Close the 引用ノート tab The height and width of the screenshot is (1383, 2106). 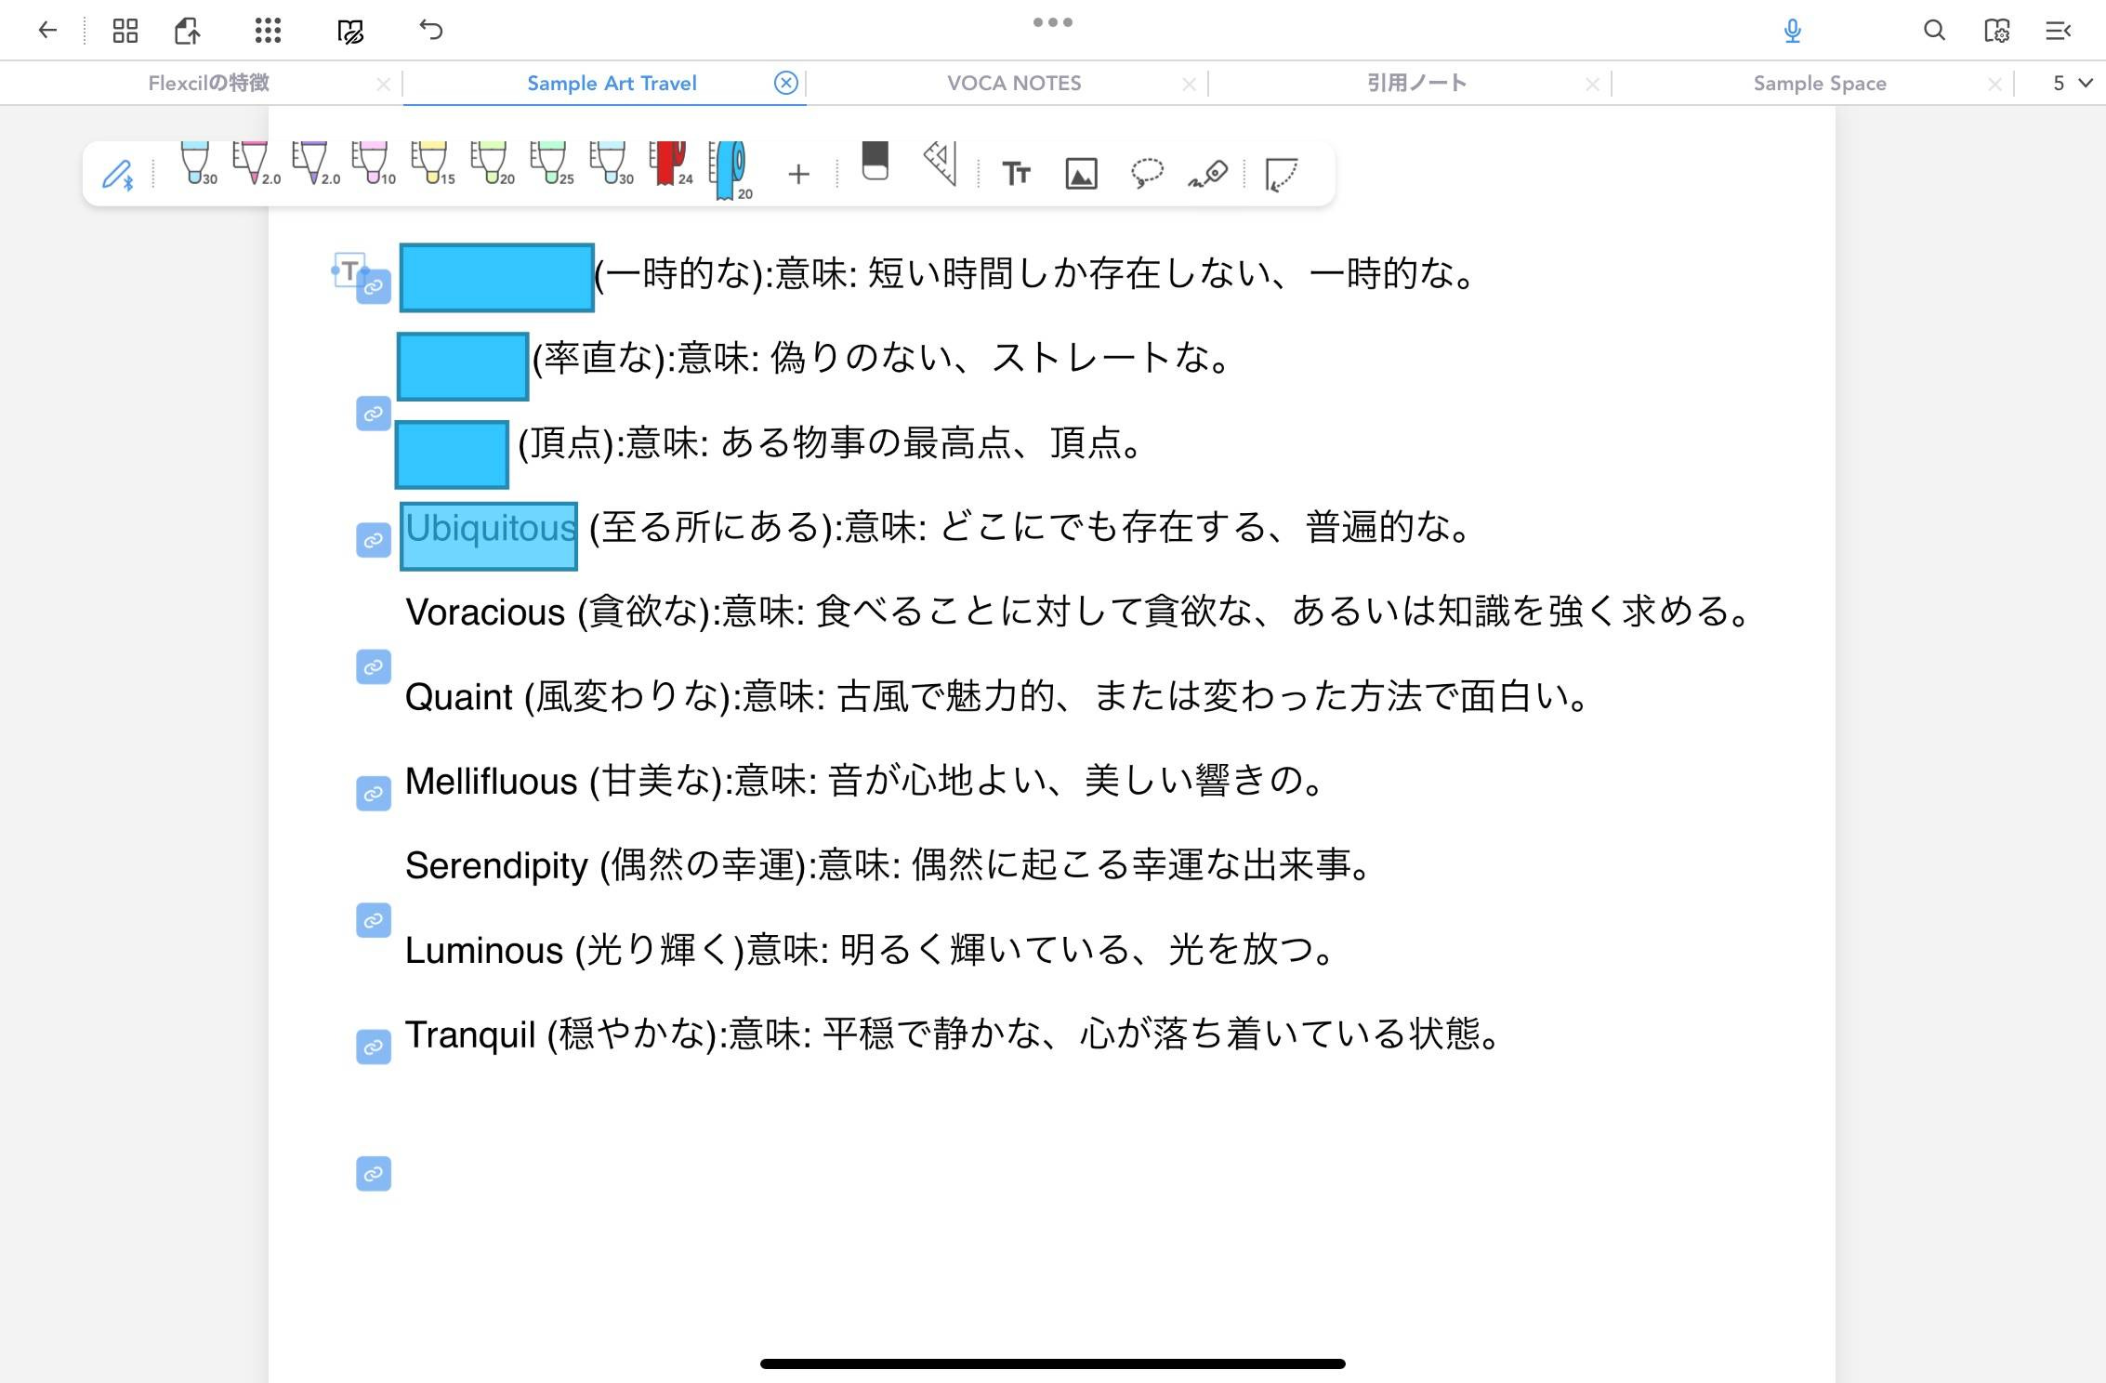point(1592,84)
